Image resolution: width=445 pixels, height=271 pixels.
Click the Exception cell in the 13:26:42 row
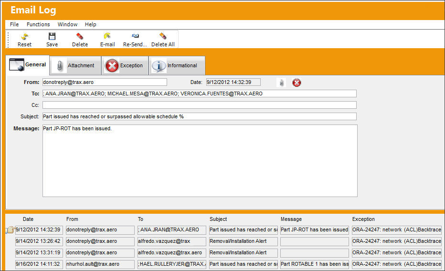(397, 241)
